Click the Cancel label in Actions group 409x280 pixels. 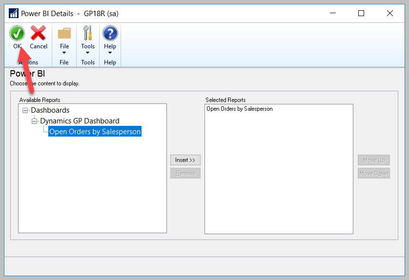39,46
